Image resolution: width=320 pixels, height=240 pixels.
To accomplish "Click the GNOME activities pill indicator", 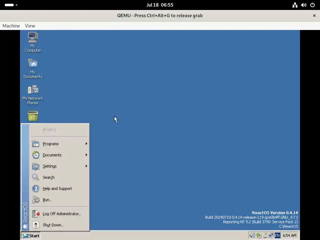I will click(x=9, y=5).
